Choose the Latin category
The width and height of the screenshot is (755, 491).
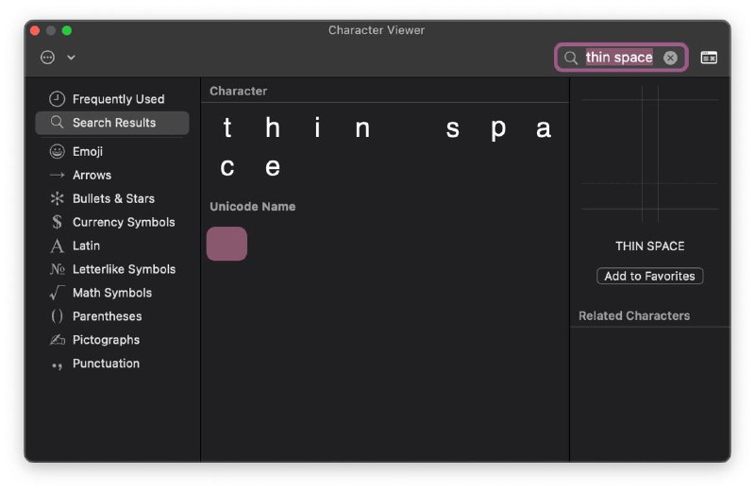[112, 245]
